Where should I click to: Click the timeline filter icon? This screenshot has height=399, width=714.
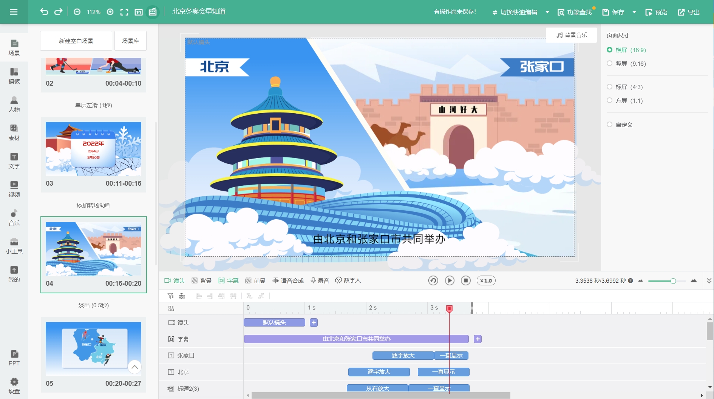tap(170, 296)
